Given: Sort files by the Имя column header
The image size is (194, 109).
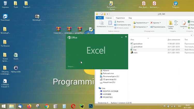Looking at the screenshot, I should click(x=132, y=40).
